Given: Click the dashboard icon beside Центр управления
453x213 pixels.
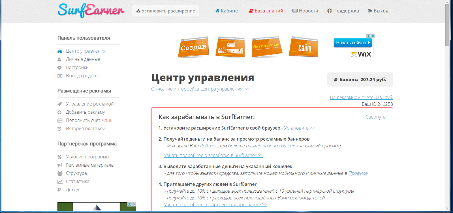Looking at the screenshot, I should 60,51.
